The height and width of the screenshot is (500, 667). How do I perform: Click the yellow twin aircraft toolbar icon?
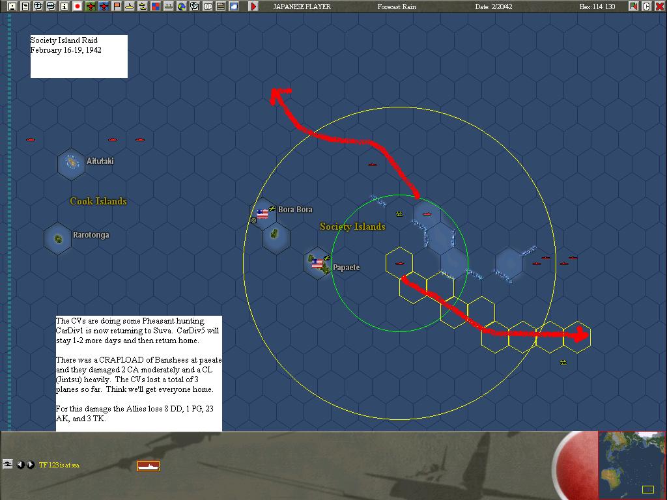143,7
